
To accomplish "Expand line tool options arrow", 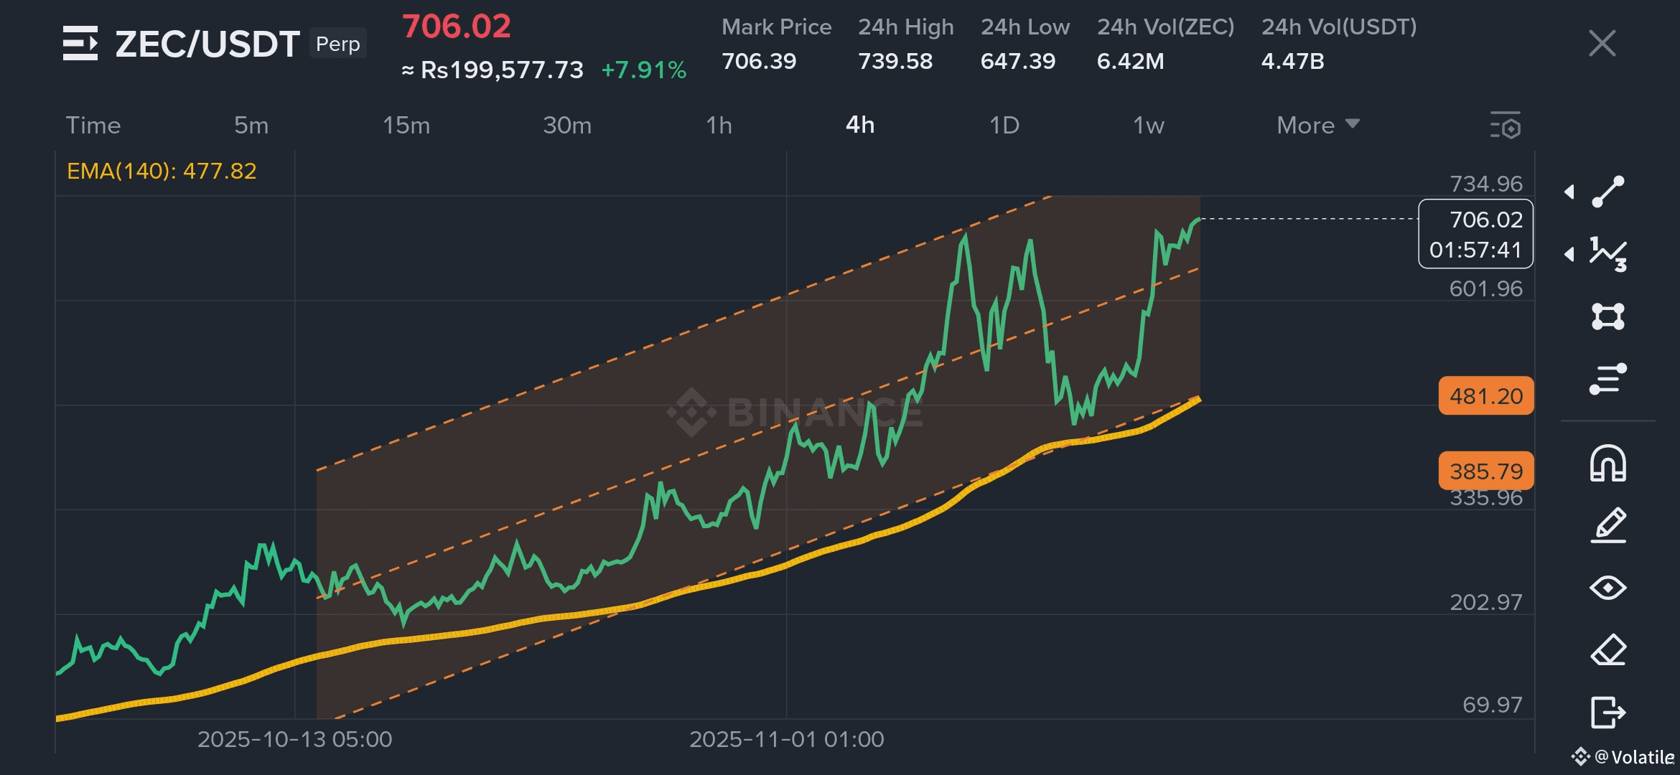I will [x=1570, y=192].
